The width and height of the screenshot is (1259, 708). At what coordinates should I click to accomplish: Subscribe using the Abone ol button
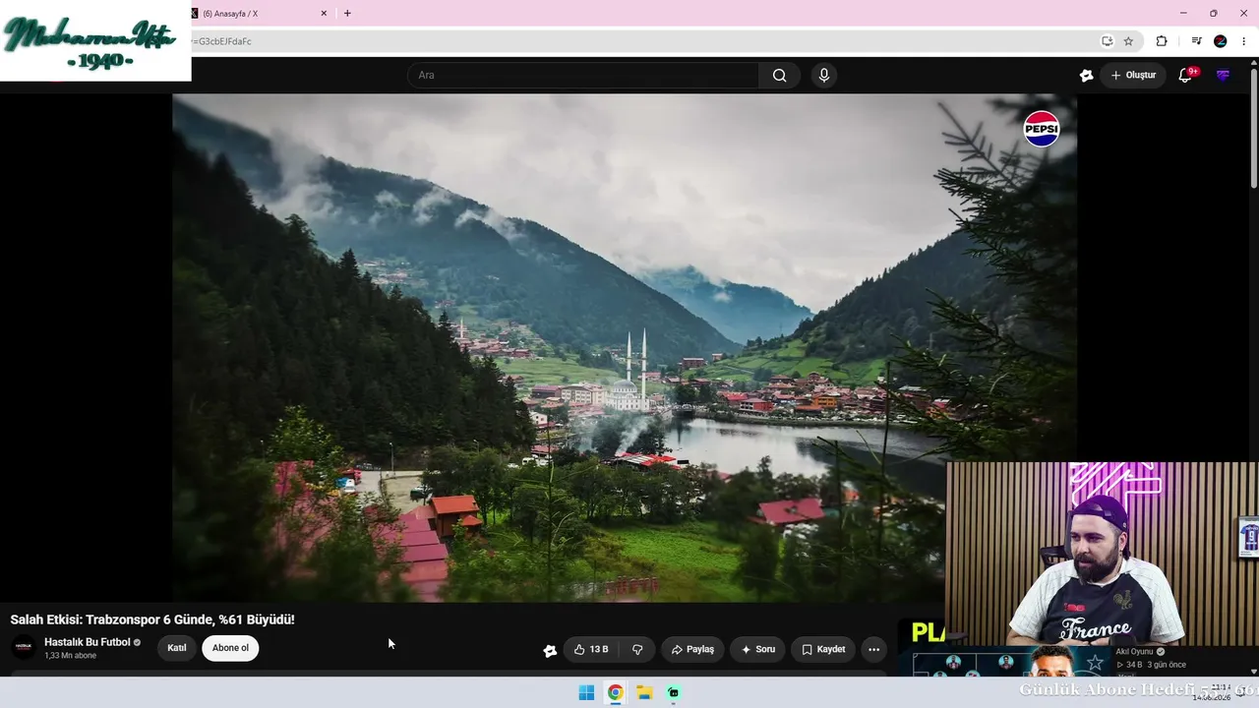click(x=230, y=648)
